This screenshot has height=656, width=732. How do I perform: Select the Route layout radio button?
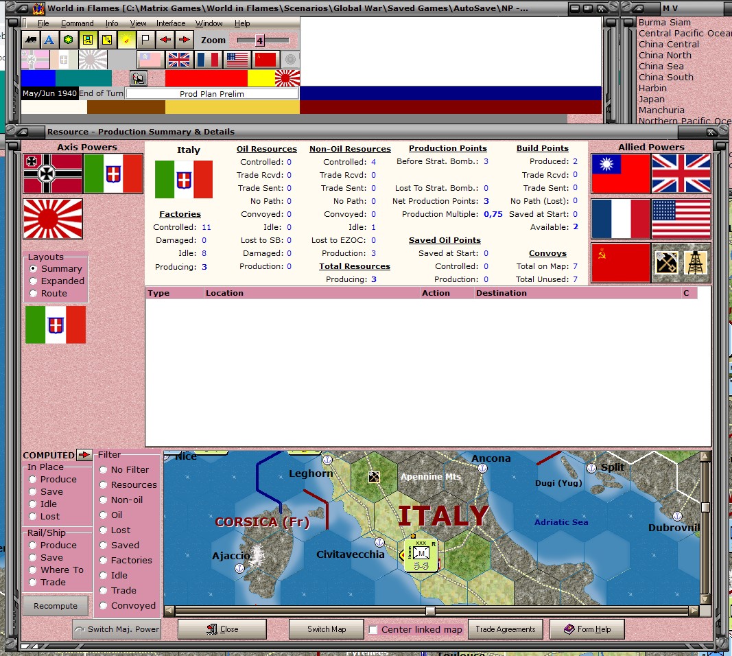tap(33, 293)
